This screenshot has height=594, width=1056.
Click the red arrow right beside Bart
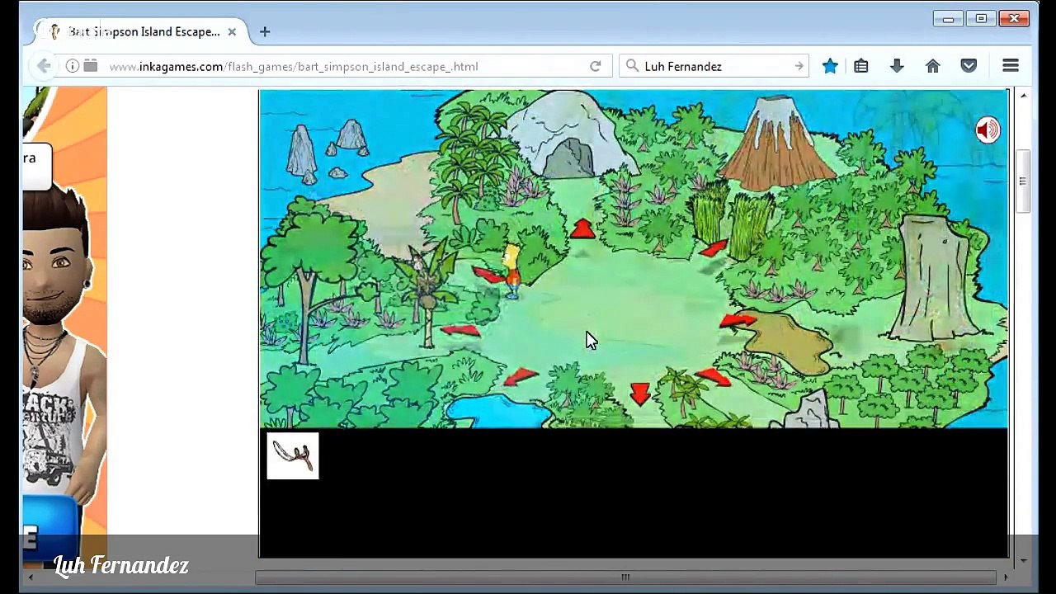pyautogui.click(x=488, y=274)
